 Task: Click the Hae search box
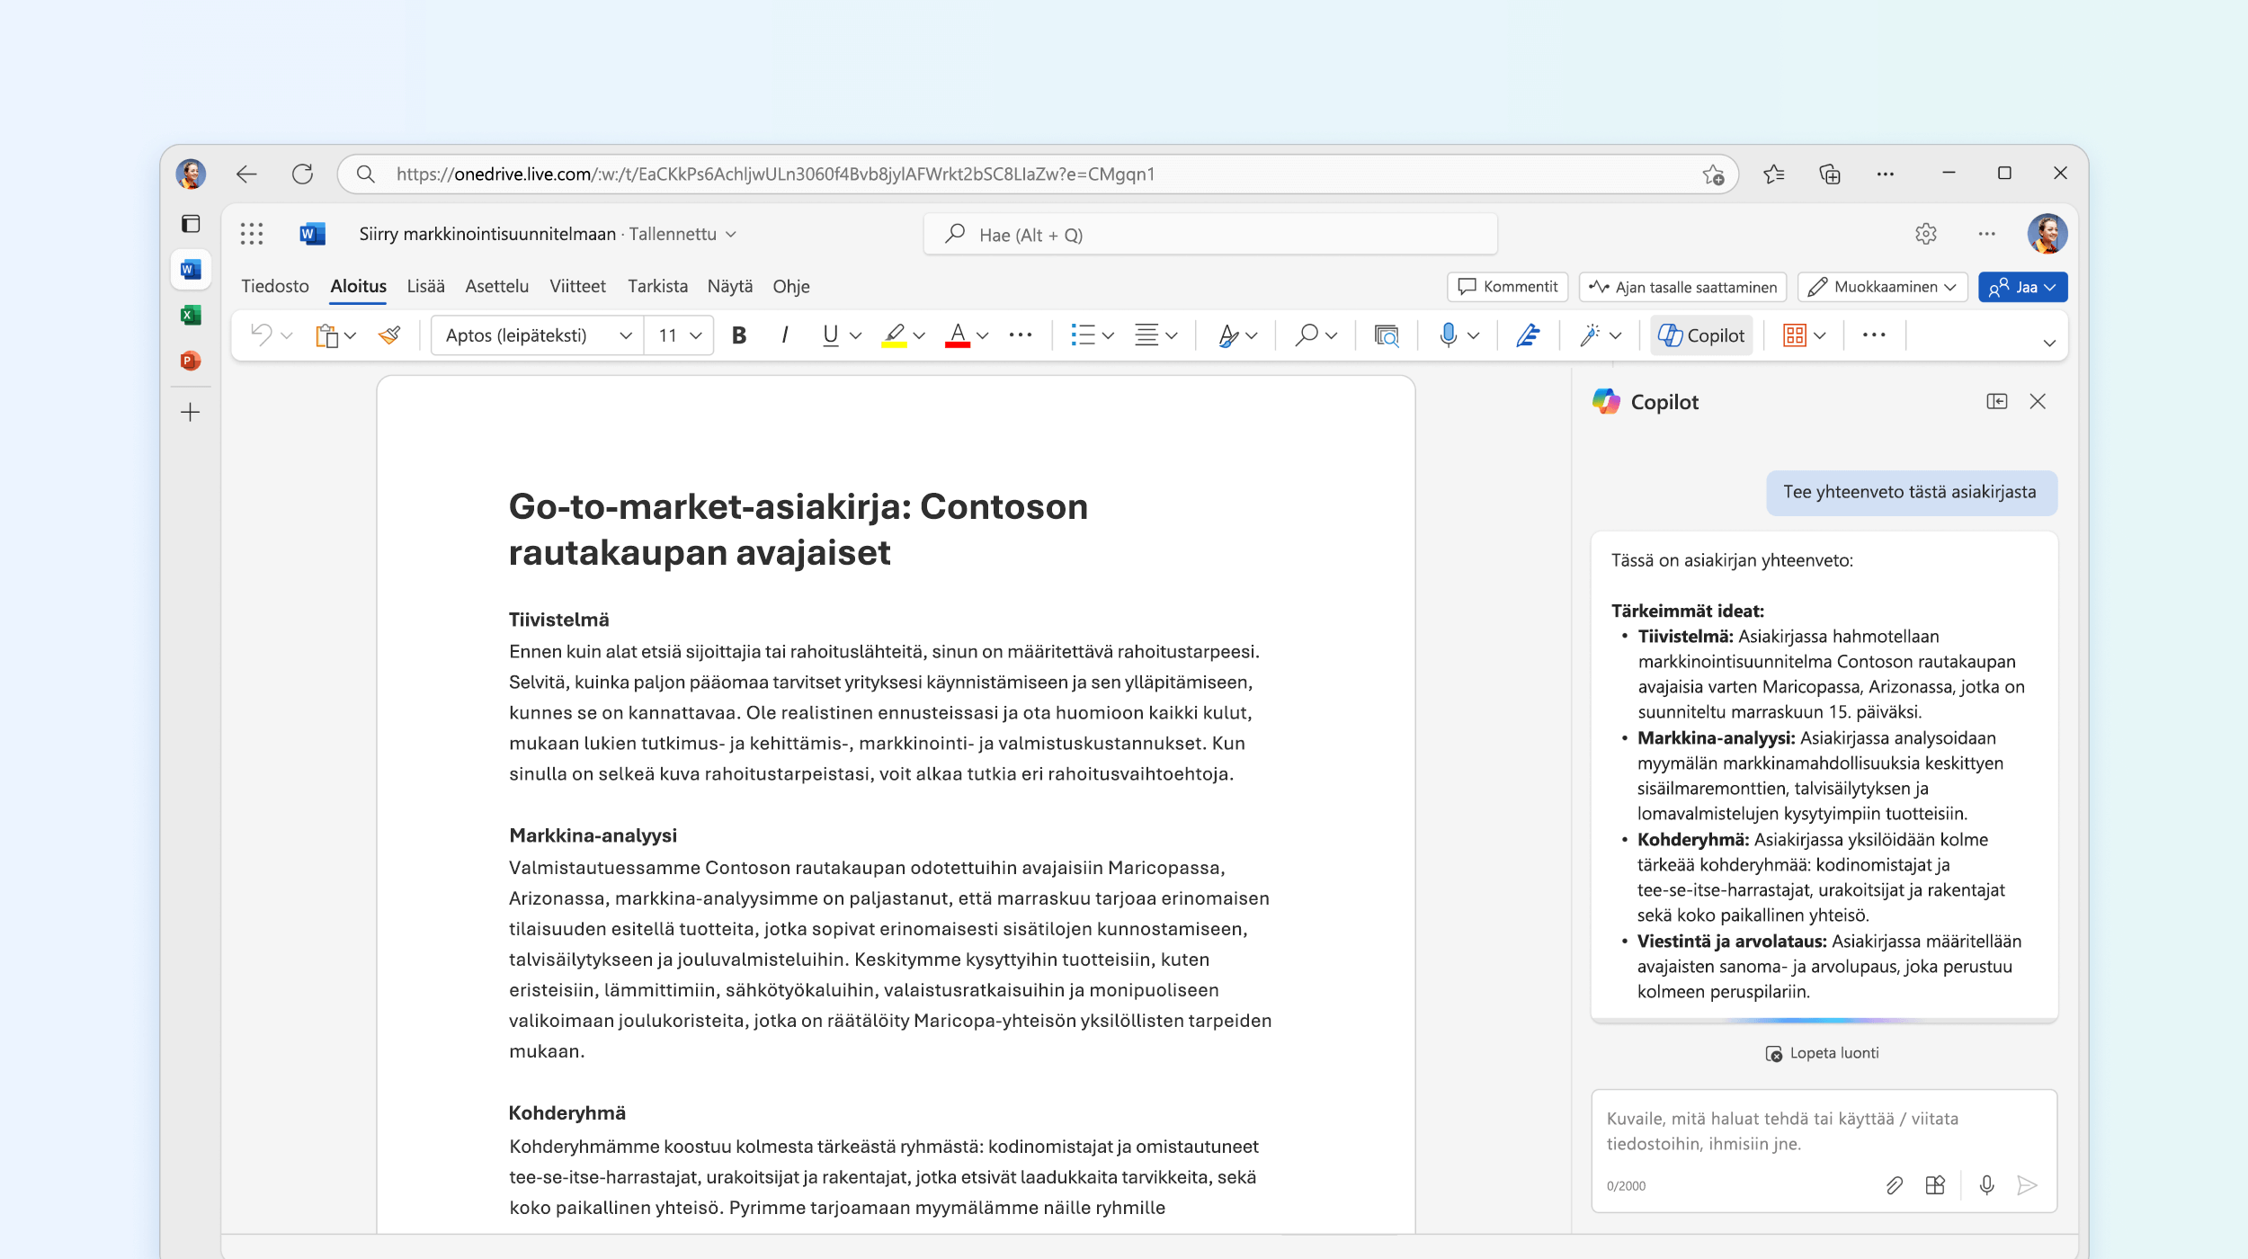pos(1210,235)
